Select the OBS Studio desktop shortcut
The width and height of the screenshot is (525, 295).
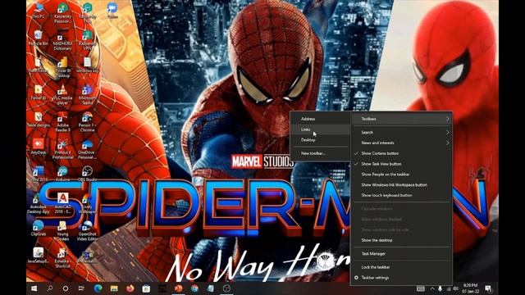[88, 174]
